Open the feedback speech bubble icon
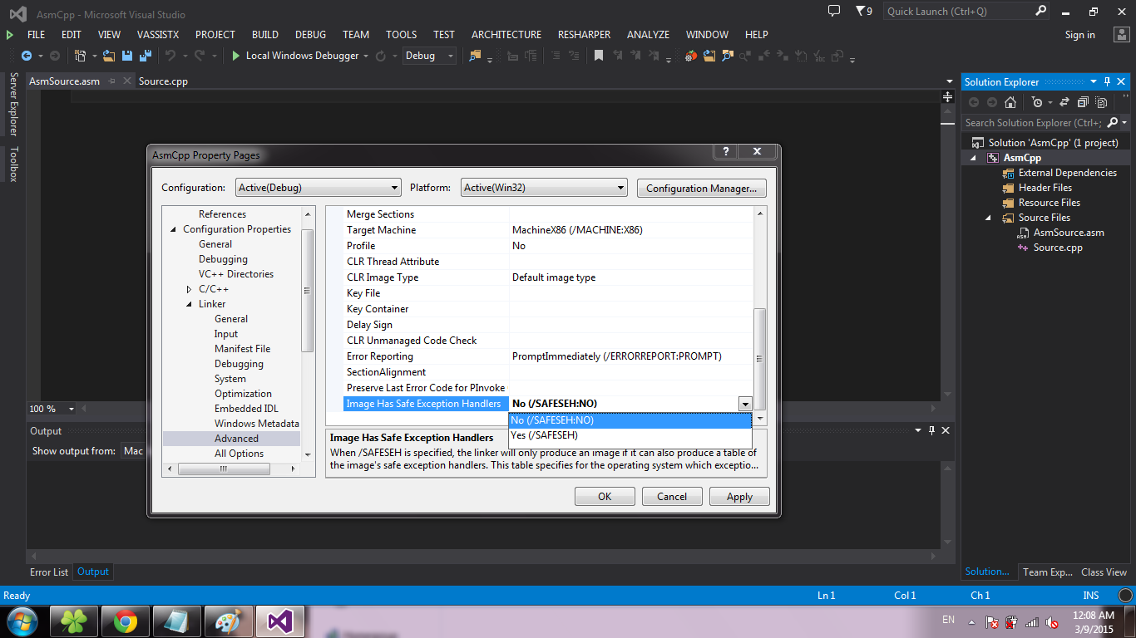Screen dimensions: 1136x638 [x=834, y=11]
